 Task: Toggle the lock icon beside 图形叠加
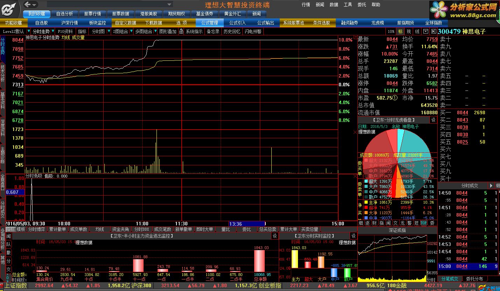[181, 31]
